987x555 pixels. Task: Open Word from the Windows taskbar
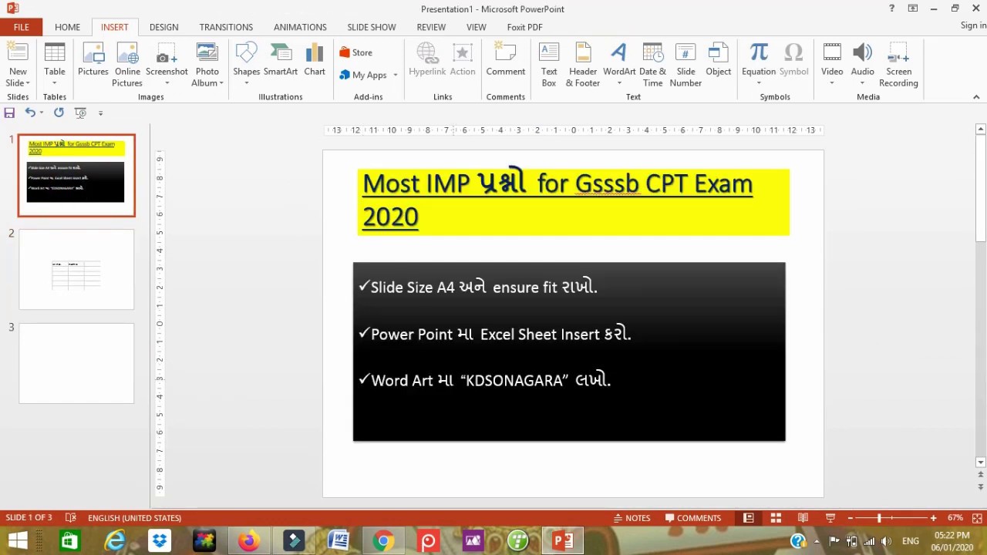(338, 540)
